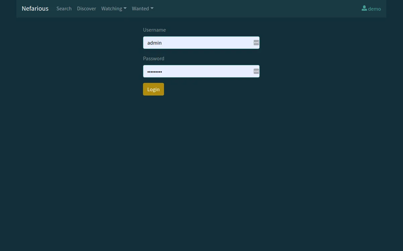Open the Discover section

[86, 8]
